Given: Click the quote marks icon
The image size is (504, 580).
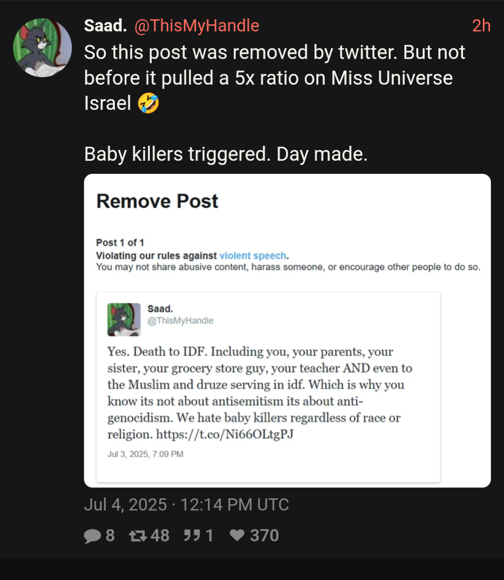Looking at the screenshot, I should click(192, 535).
